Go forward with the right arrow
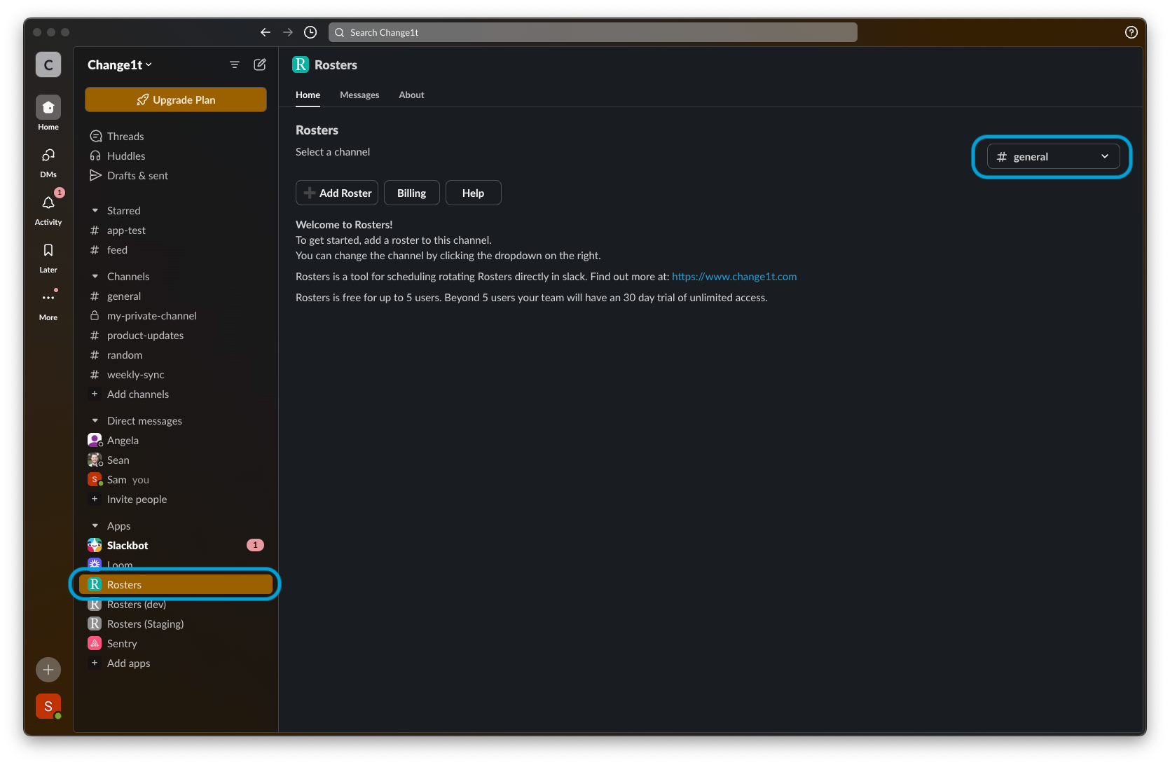This screenshot has height=765, width=1170. click(288, 32)
